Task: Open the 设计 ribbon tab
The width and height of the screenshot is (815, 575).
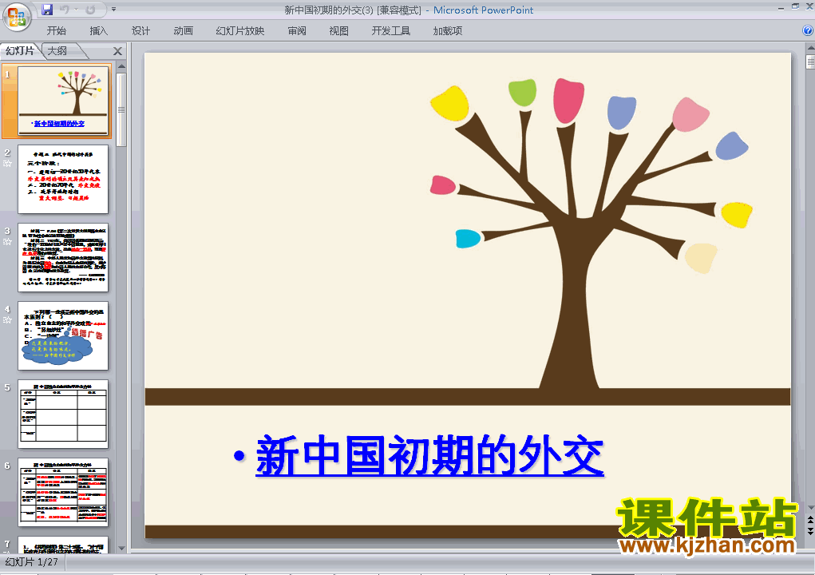Action: pyautogui.click(x=140, y=30)
